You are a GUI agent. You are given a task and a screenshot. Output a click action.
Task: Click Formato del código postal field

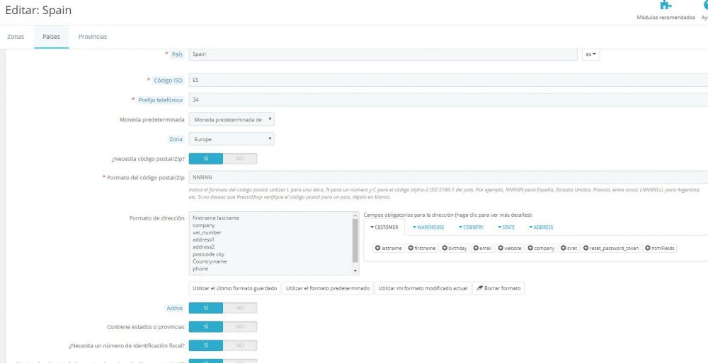448,177
